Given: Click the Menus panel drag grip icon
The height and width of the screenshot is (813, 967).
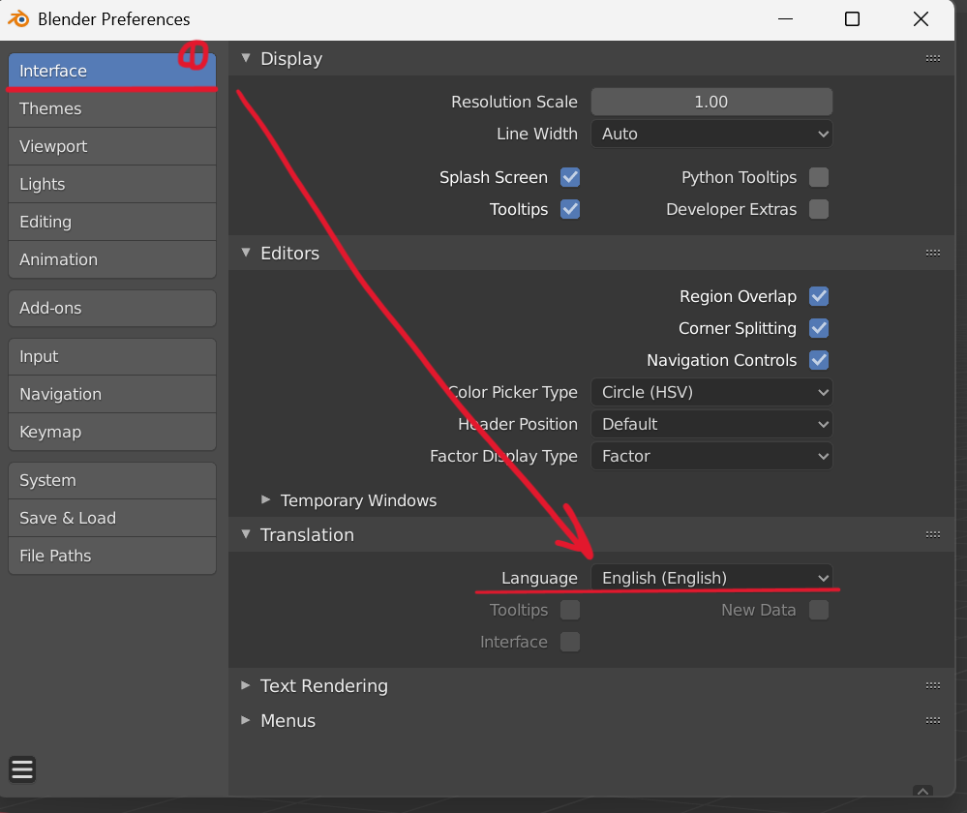Looking at the screenshot, I should 932,721.
